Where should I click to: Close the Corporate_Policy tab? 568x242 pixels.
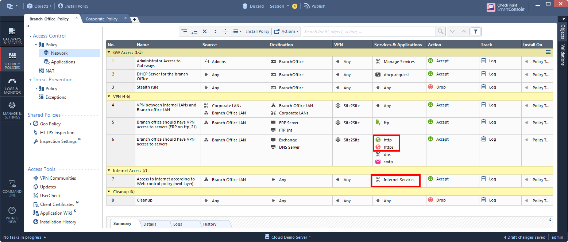pos(125,18)
